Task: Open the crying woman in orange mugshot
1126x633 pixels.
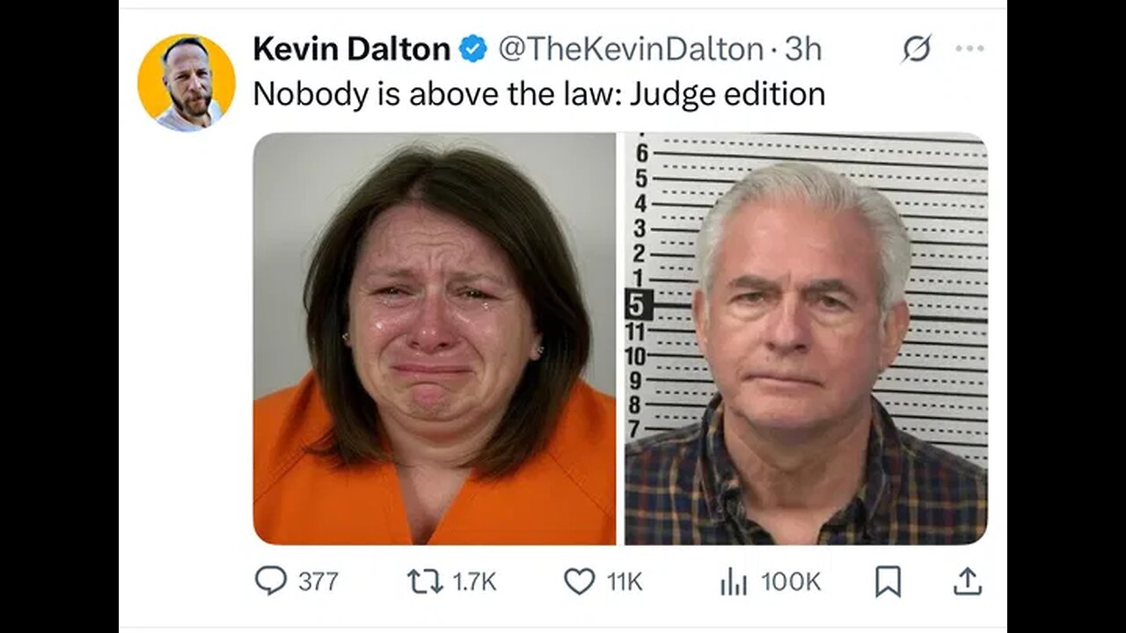Action: tap(435, 338)
